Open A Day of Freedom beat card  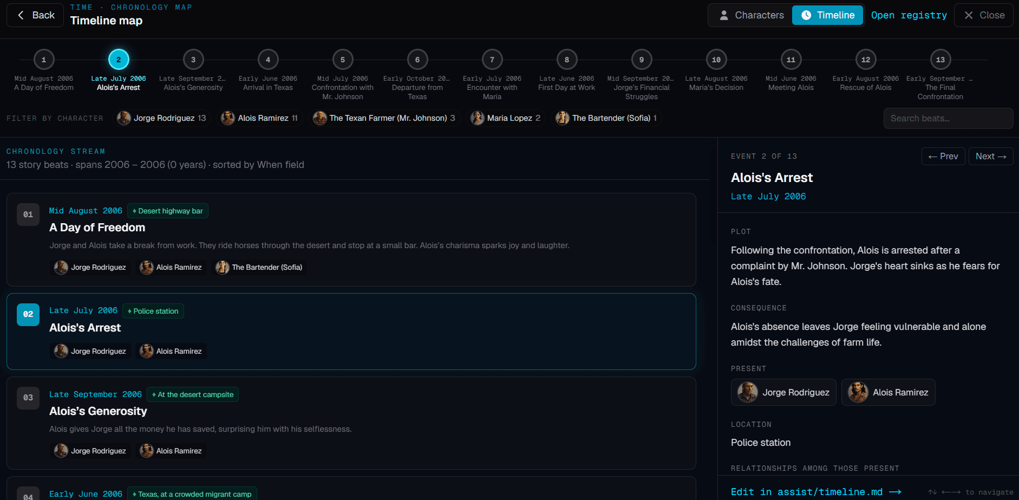pyautogui.click(x=351, y=239)
